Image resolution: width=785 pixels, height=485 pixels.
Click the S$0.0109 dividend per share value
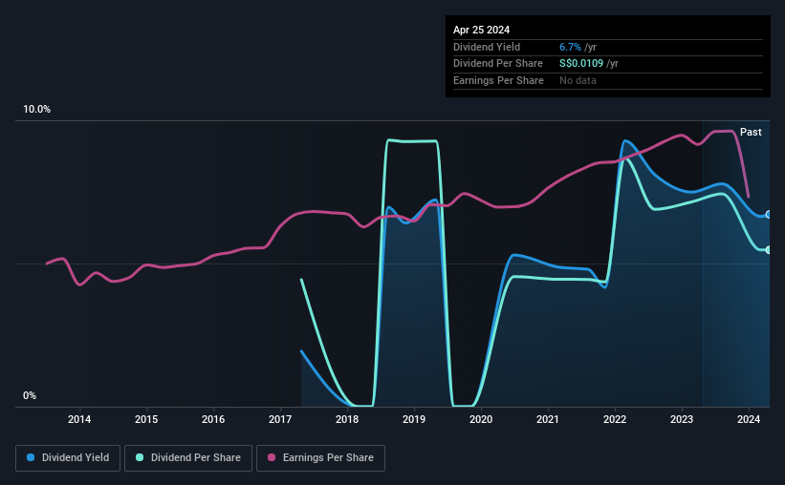pyautogui.click(x=581, y=64)
